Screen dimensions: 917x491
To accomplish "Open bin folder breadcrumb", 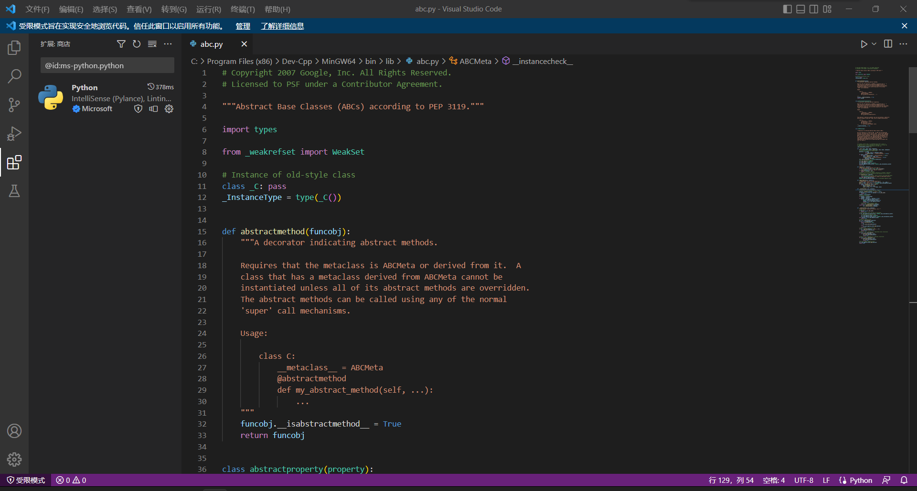I will (371, 61).
